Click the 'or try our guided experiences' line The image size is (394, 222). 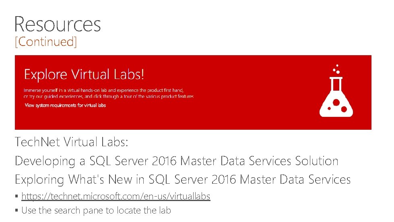click(x=109, y=97)
